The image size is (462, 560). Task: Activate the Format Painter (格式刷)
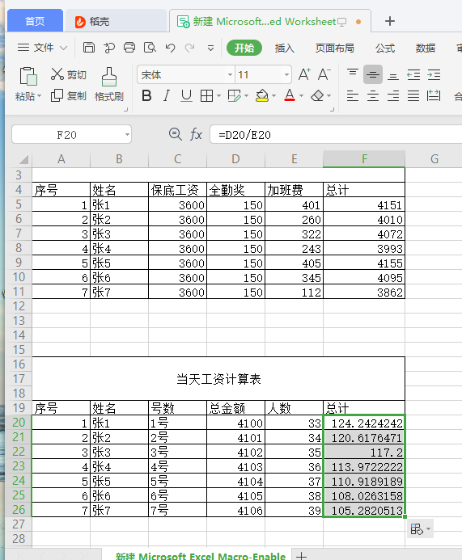click(109, 84)
